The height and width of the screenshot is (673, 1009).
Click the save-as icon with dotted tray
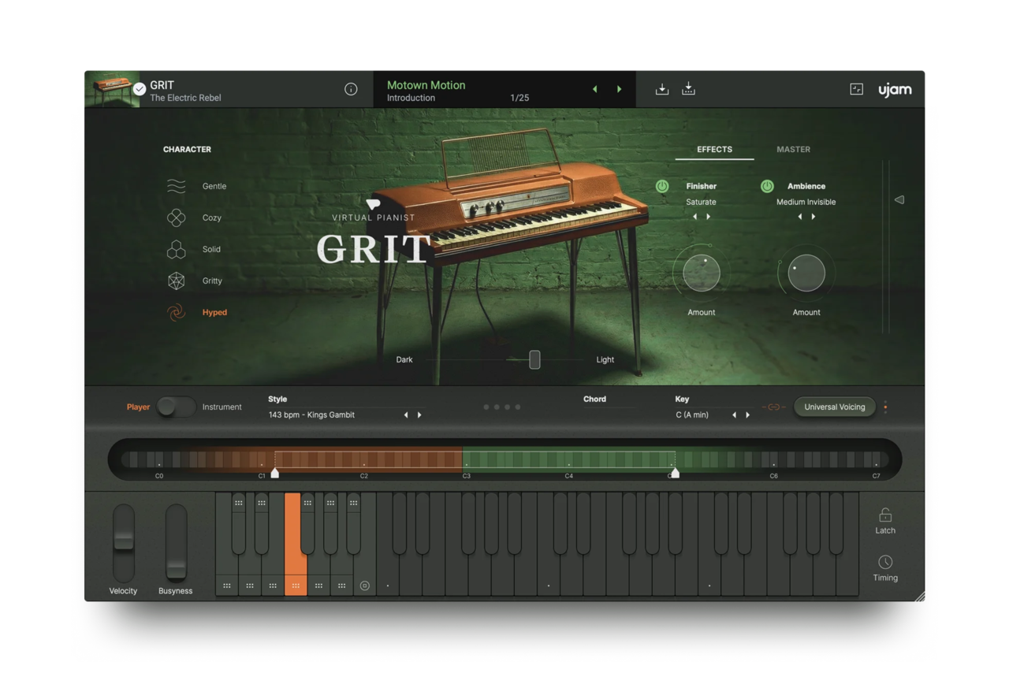point(688,89)
